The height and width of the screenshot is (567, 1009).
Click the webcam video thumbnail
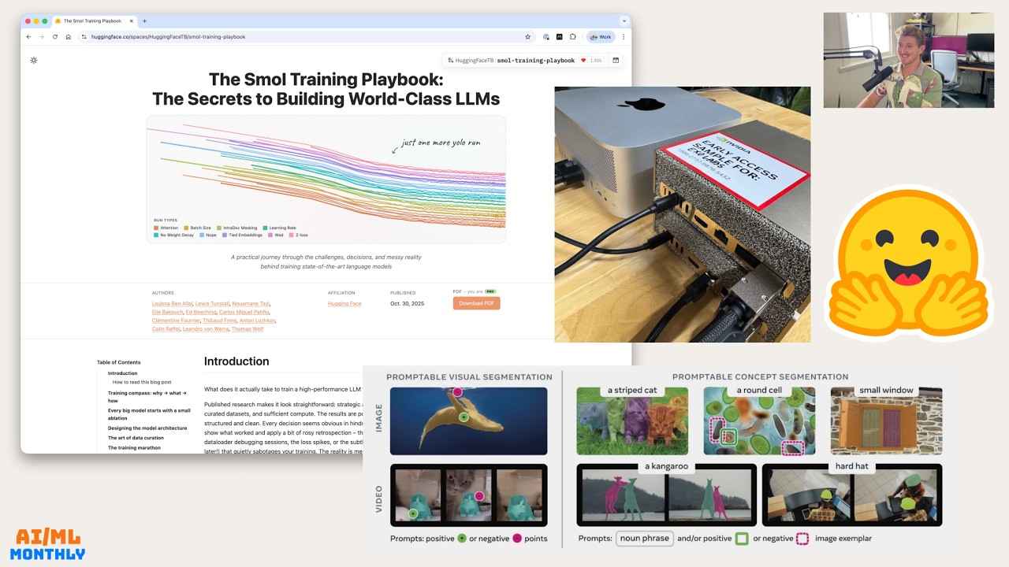coord(909,60)
